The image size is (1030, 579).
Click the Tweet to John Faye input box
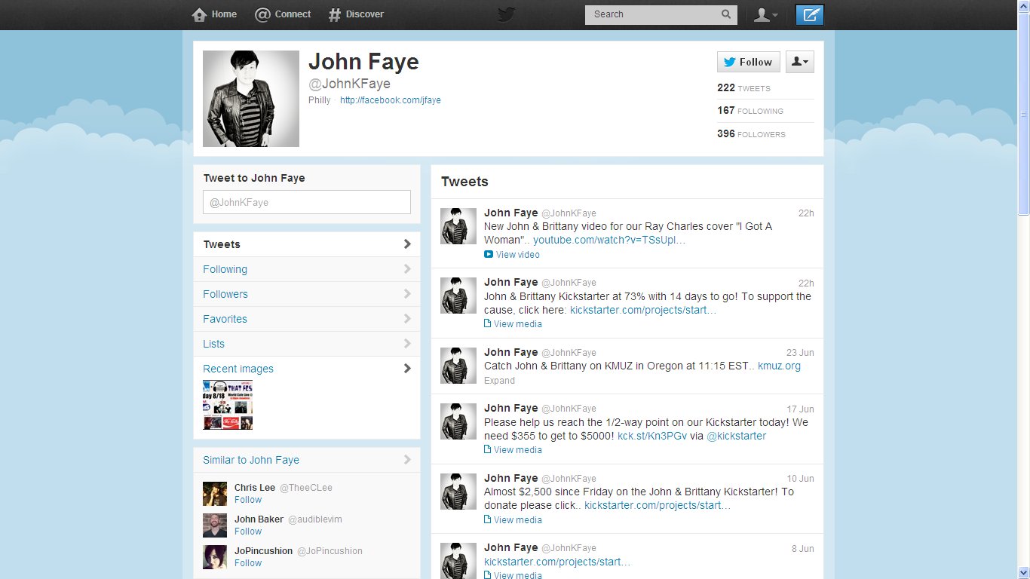(307, 202)
